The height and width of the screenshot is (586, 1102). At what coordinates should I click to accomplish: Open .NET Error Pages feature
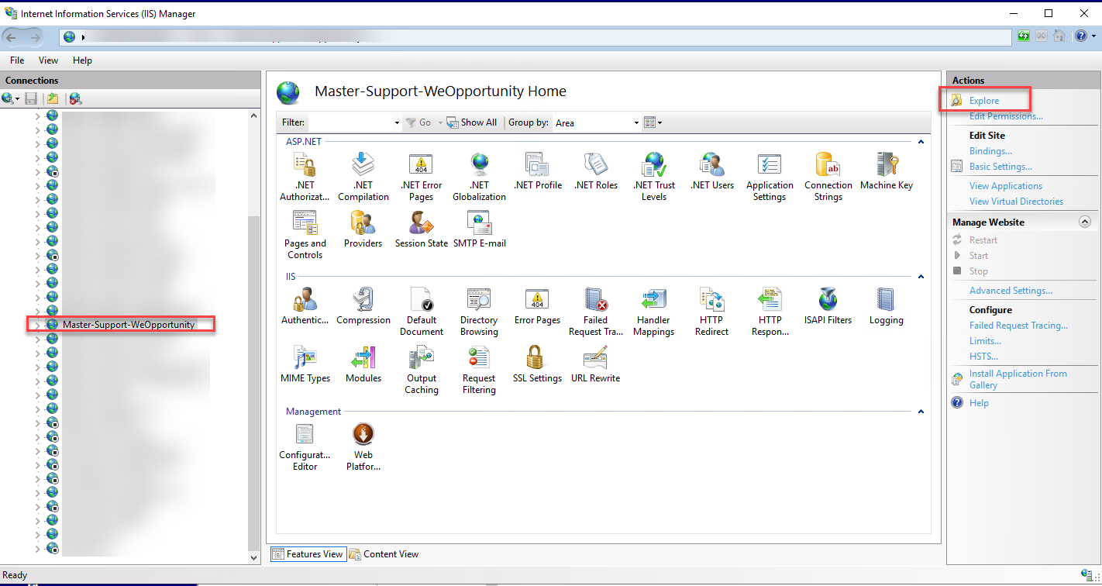(421, 176)
